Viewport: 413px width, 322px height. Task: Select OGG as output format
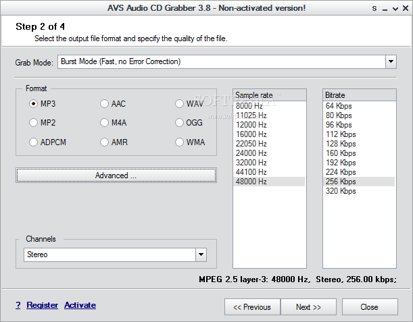point(179,123)
